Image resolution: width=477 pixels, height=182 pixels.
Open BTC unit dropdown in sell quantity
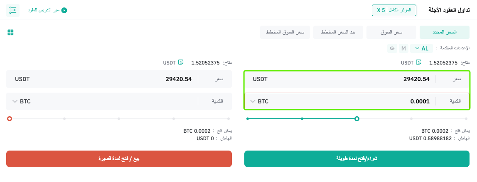[x=22, y=101]
